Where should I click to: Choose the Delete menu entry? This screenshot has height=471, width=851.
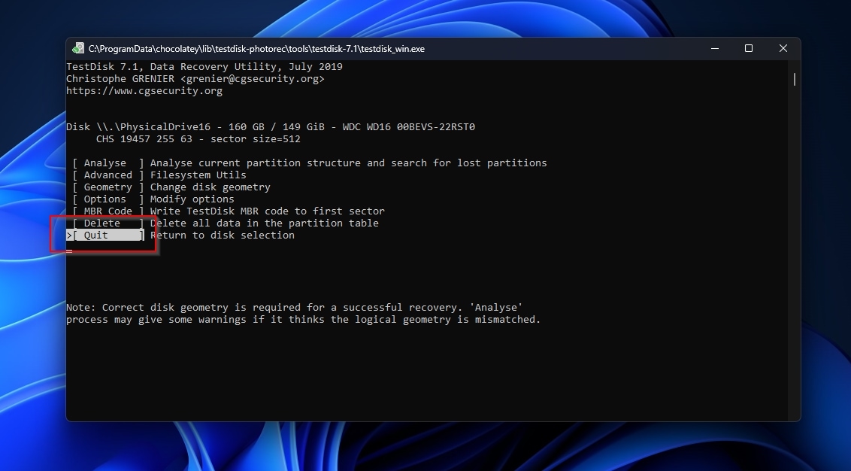tap(108, 223)
